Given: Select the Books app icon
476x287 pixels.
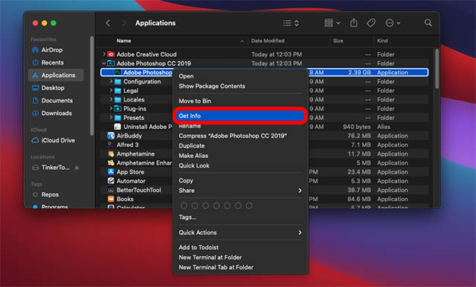Looking at the screenshot, I should tap(111, 199).
